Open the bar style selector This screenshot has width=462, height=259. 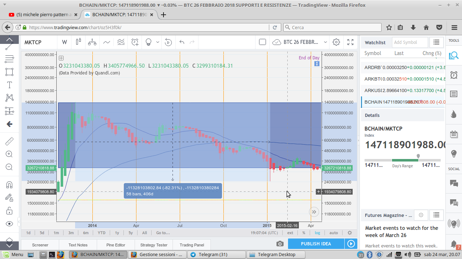pyautogui.click(x=78, y=42)
